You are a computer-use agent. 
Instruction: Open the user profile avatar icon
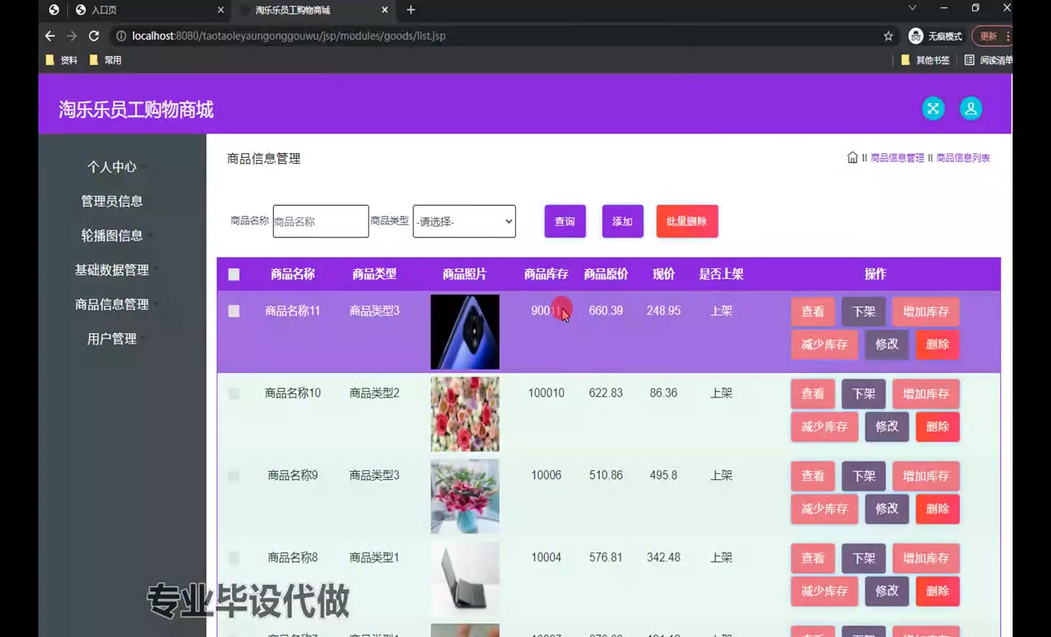coord(971,108)
